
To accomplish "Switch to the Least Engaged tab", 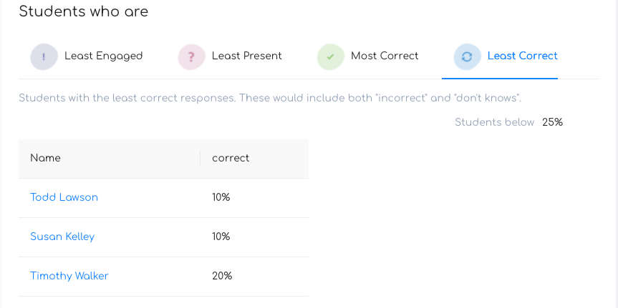I will tap(104, 56).
